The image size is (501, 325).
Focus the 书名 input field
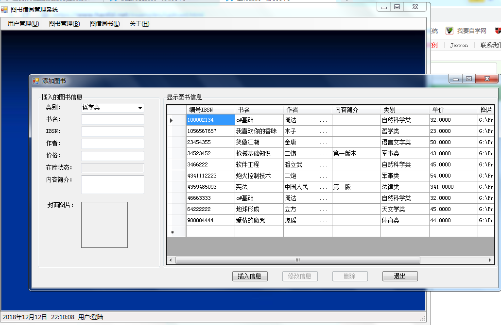pyautogui.click(x=112, y=119)
